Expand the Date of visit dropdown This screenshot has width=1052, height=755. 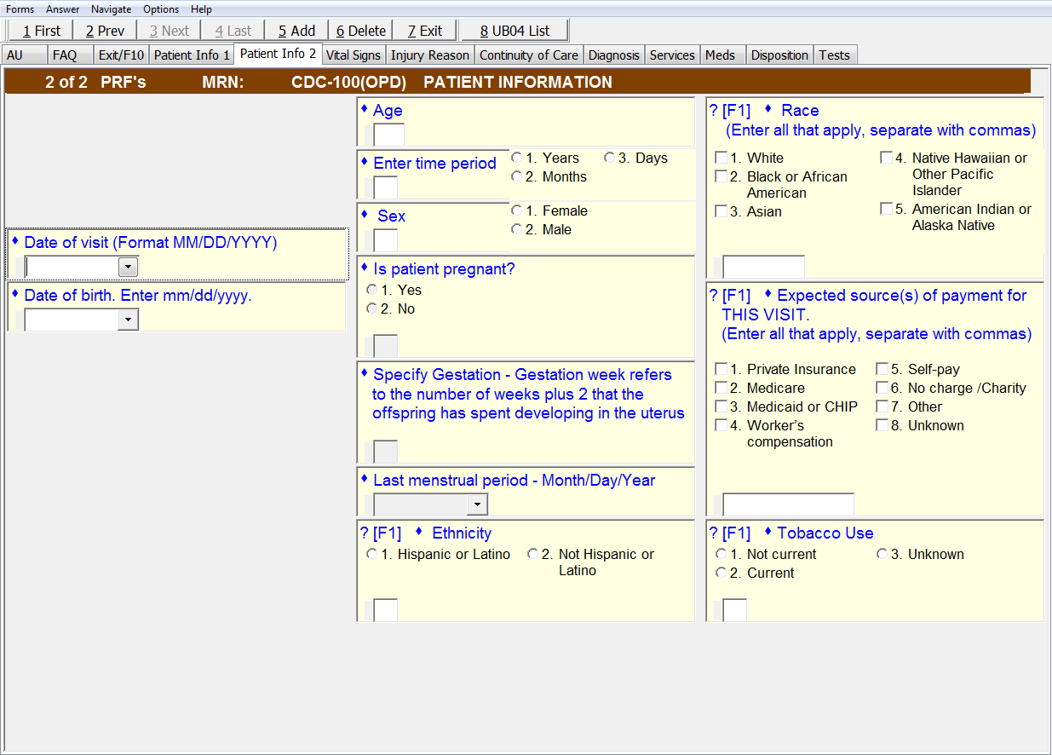(x=128, y=268)
